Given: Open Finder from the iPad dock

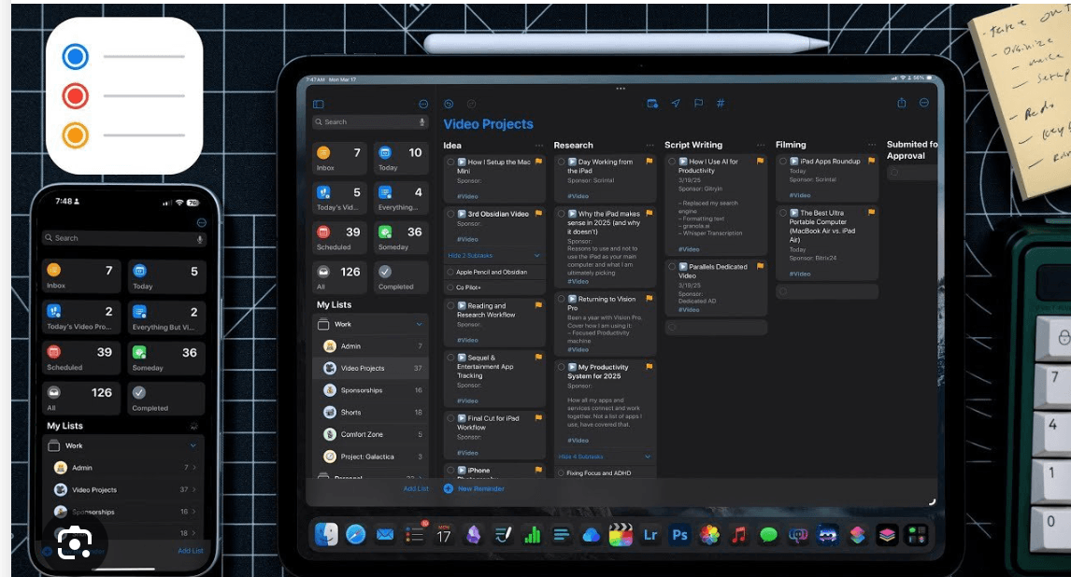Looking at the screenshot, I should coord(326,535).
